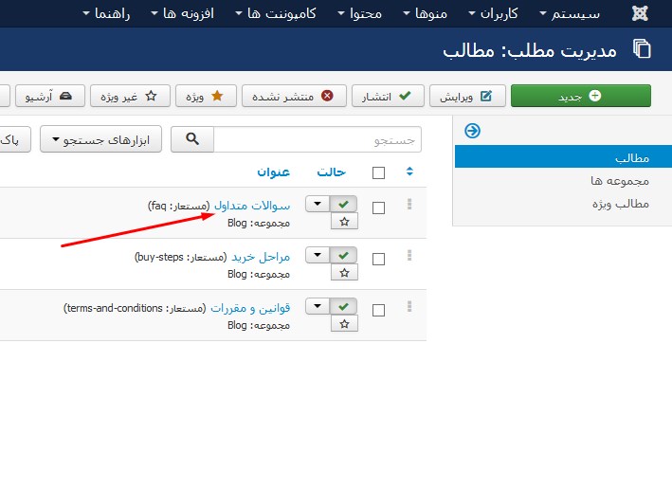Tick the checkbox for قوانین و مقررات
The height and width of the screenshot is (488, 672).
coord(378,310)
